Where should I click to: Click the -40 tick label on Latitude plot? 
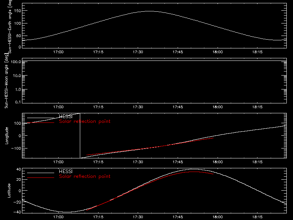tap(17, 212)
